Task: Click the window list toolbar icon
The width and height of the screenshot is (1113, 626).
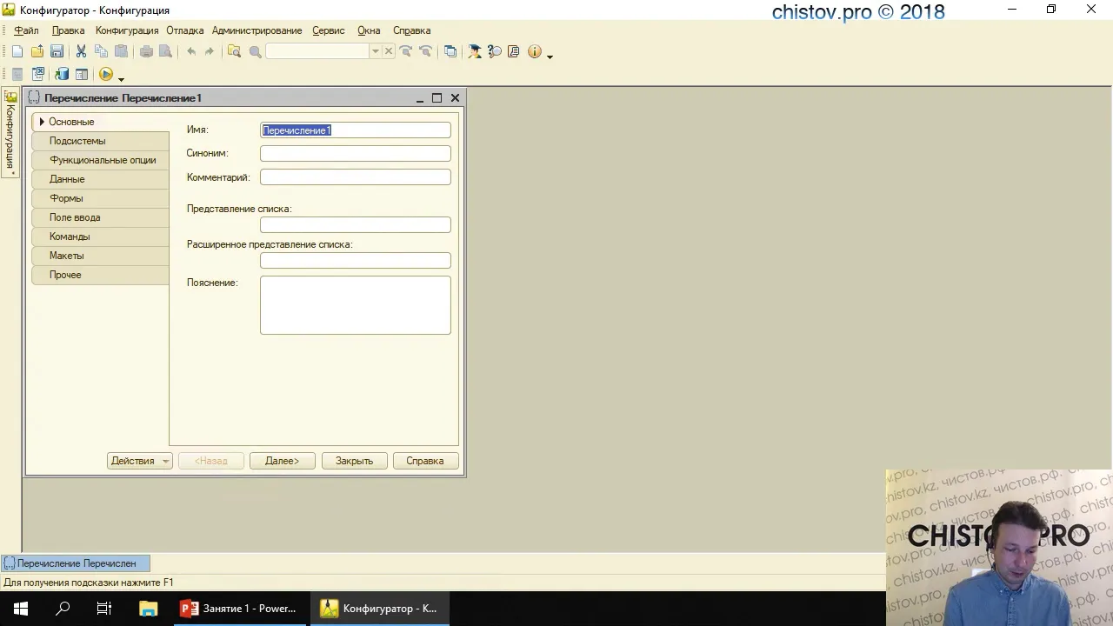Action: tap(450, 51)
